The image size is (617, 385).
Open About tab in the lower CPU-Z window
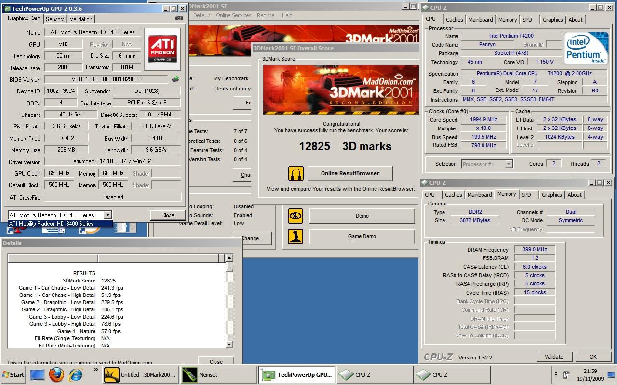pos(575,195)
